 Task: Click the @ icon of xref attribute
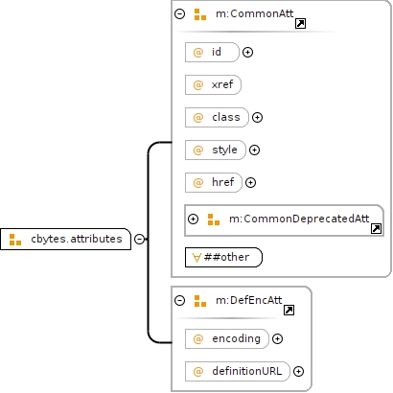coord(198,85)
